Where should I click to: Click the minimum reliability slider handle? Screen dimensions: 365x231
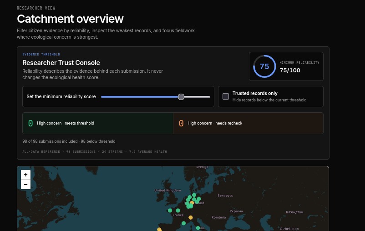tap(181, 97)
